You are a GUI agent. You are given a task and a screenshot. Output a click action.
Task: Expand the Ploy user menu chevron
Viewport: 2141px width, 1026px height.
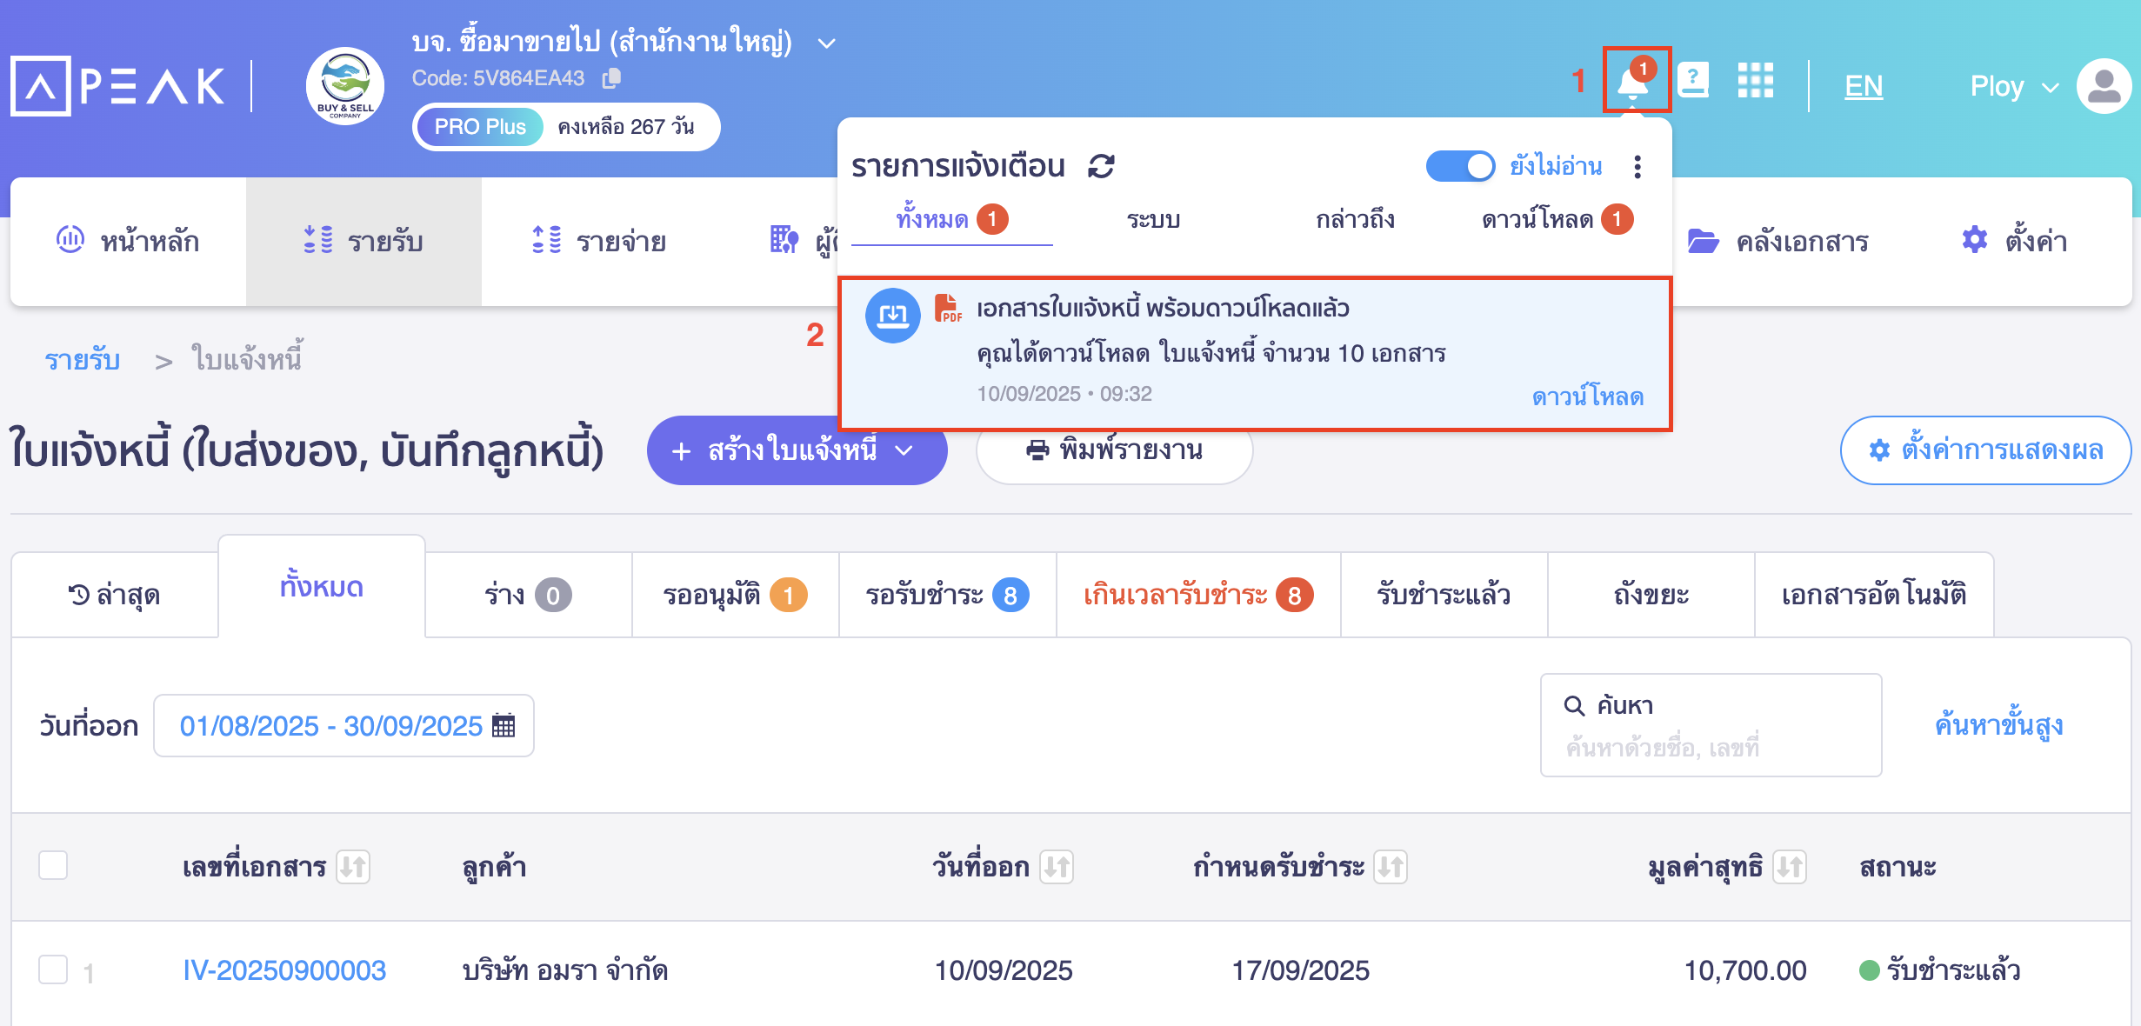pyautogui.click(x=2051, y=88)
